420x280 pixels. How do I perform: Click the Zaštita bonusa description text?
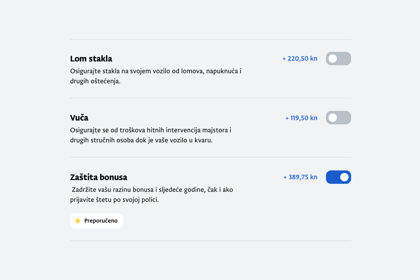tap(152, 194)
